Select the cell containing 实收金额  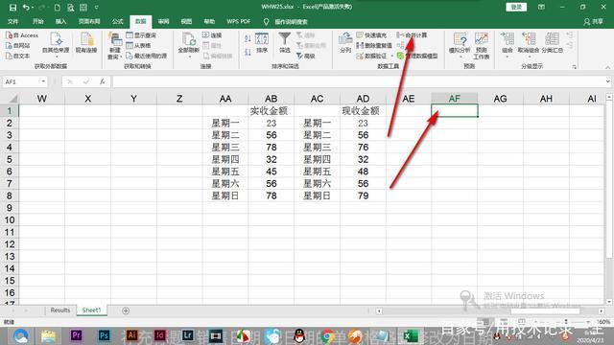coord(271,111)
